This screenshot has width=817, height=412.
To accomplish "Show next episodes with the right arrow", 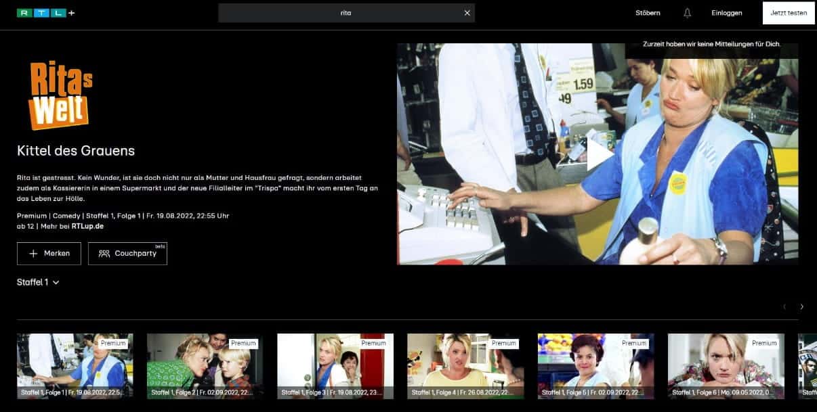I will [x=802, y=306].
